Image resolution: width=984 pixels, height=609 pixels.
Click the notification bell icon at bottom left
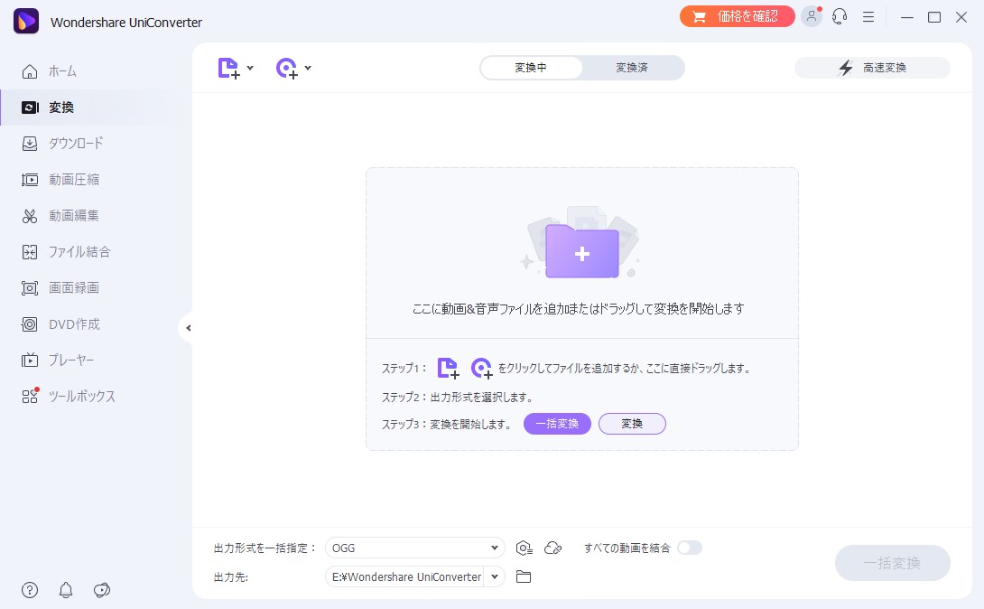click(65, 590)
